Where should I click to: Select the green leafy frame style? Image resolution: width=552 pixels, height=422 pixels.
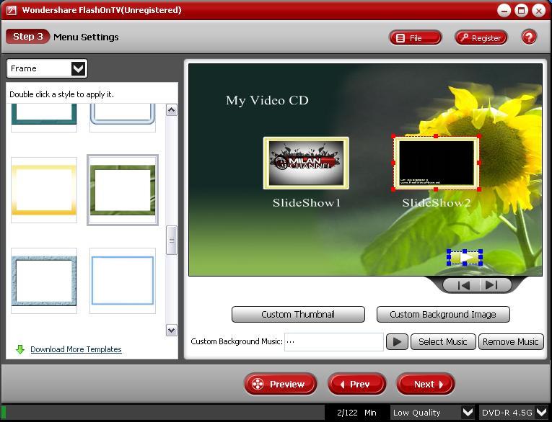point(123,190)
